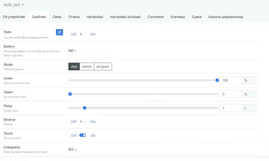
Task: Select switch mode
Action: (x=87, y=67)
